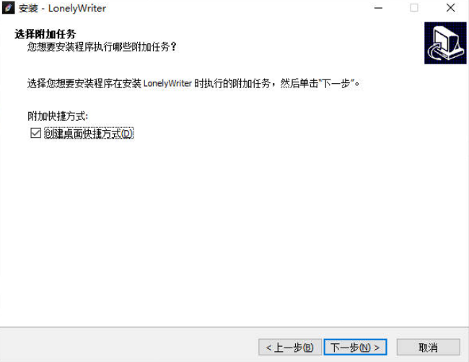The height and width of the screenshot is (362, 469).
Task: Click the "下一步" quoted text in the instructions
Action: coord(336,84)
